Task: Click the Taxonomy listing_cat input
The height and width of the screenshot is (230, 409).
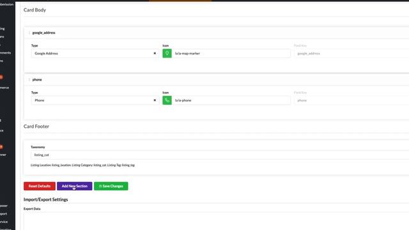Action: pyautogui.click(x=220, y=155)
